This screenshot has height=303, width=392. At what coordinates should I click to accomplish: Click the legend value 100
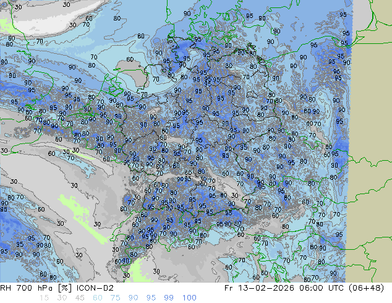coord(189,298)
